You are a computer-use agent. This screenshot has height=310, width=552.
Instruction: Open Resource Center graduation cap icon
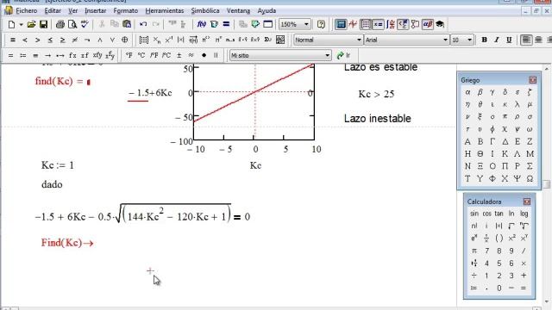point(440,24)
